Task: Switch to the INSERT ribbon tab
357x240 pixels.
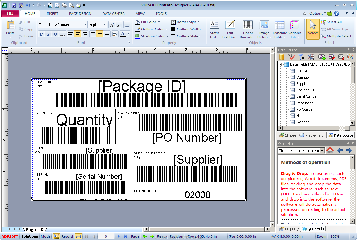Action: point(52,14)
